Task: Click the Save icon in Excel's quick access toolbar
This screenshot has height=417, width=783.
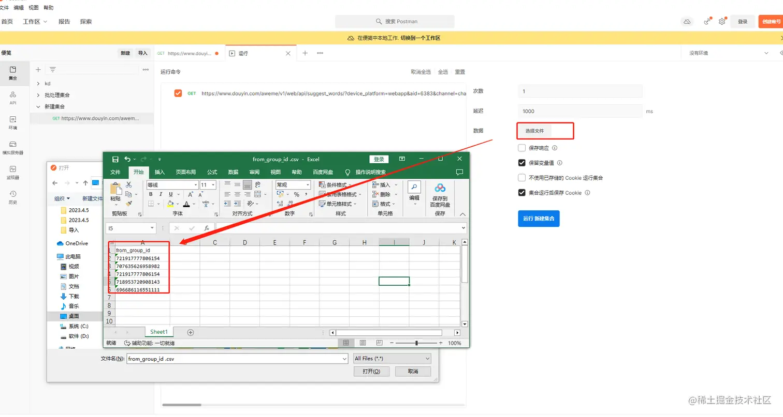Action: pos(115,159)
